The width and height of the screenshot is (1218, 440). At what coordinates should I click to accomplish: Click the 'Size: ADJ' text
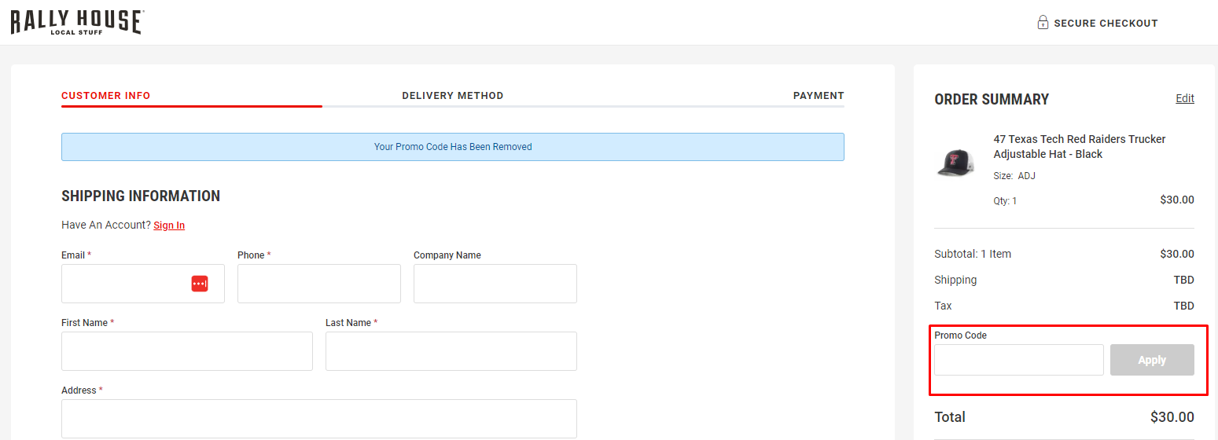click(x=1014, y=176)
